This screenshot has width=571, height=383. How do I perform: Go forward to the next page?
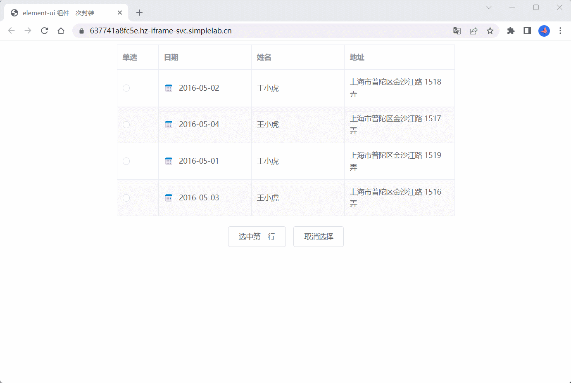click(28, 31)
